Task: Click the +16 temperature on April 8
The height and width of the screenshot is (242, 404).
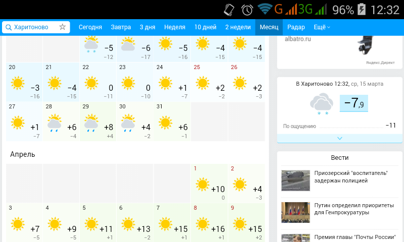Action: (218, 229)
